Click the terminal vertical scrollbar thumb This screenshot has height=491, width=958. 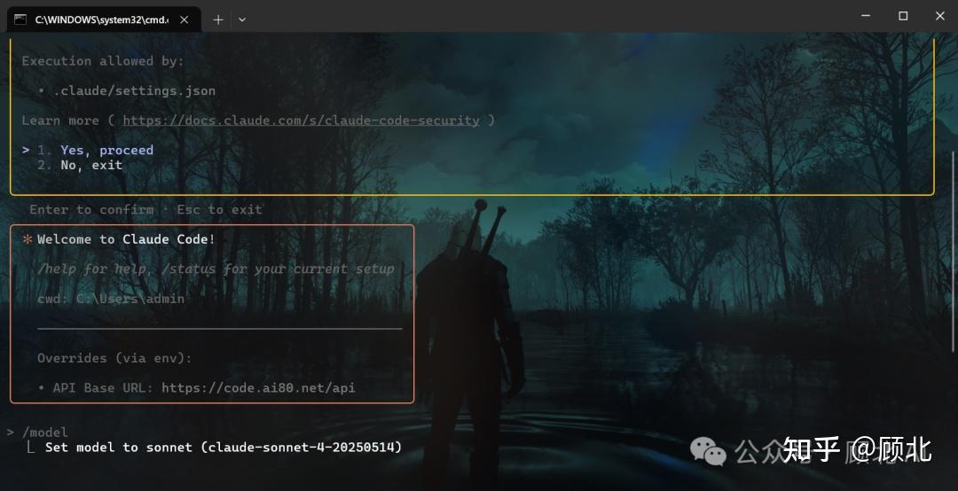coord(953,252)
